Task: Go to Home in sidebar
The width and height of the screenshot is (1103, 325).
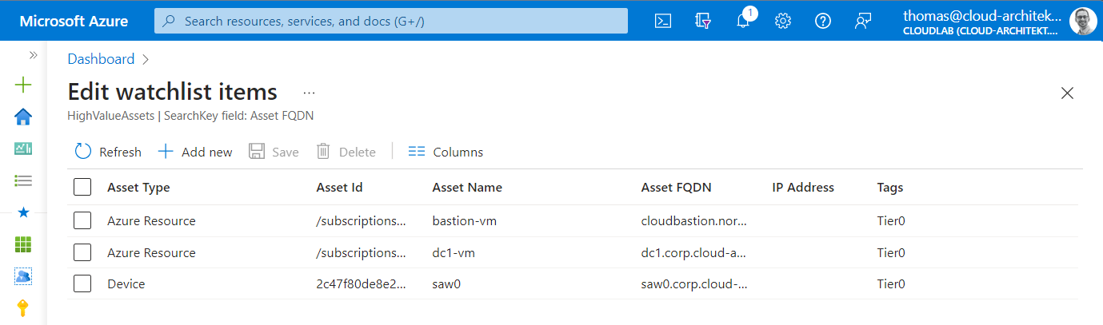Action: [x=24, y=117]
